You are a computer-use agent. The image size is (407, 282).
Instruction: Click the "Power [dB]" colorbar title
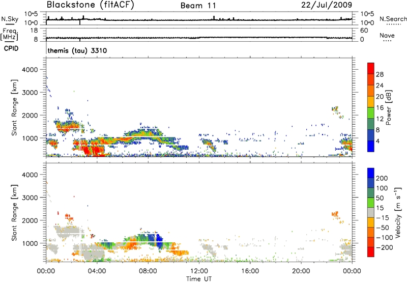pyautogui.click(x=388, y=107)
